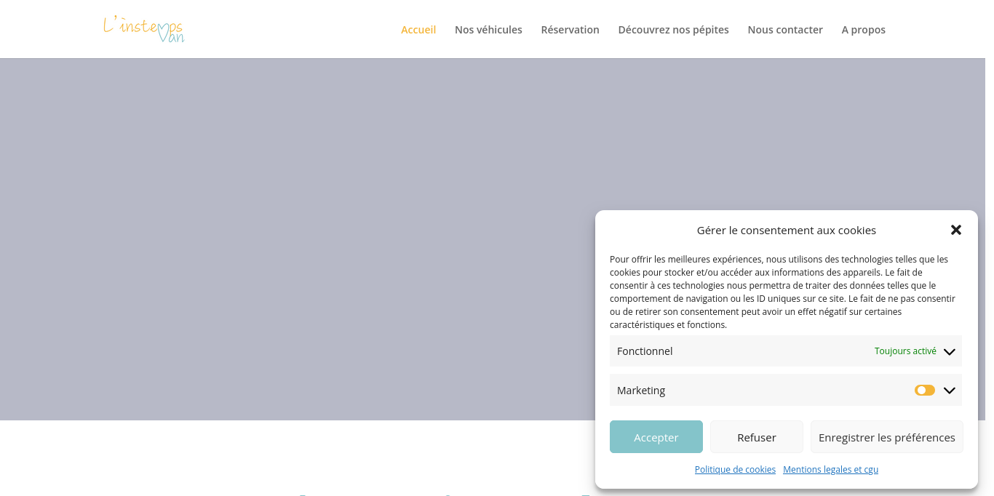994x496 pixels.
Task: Click the L'instemps Van logo
Action: [143, 29]
